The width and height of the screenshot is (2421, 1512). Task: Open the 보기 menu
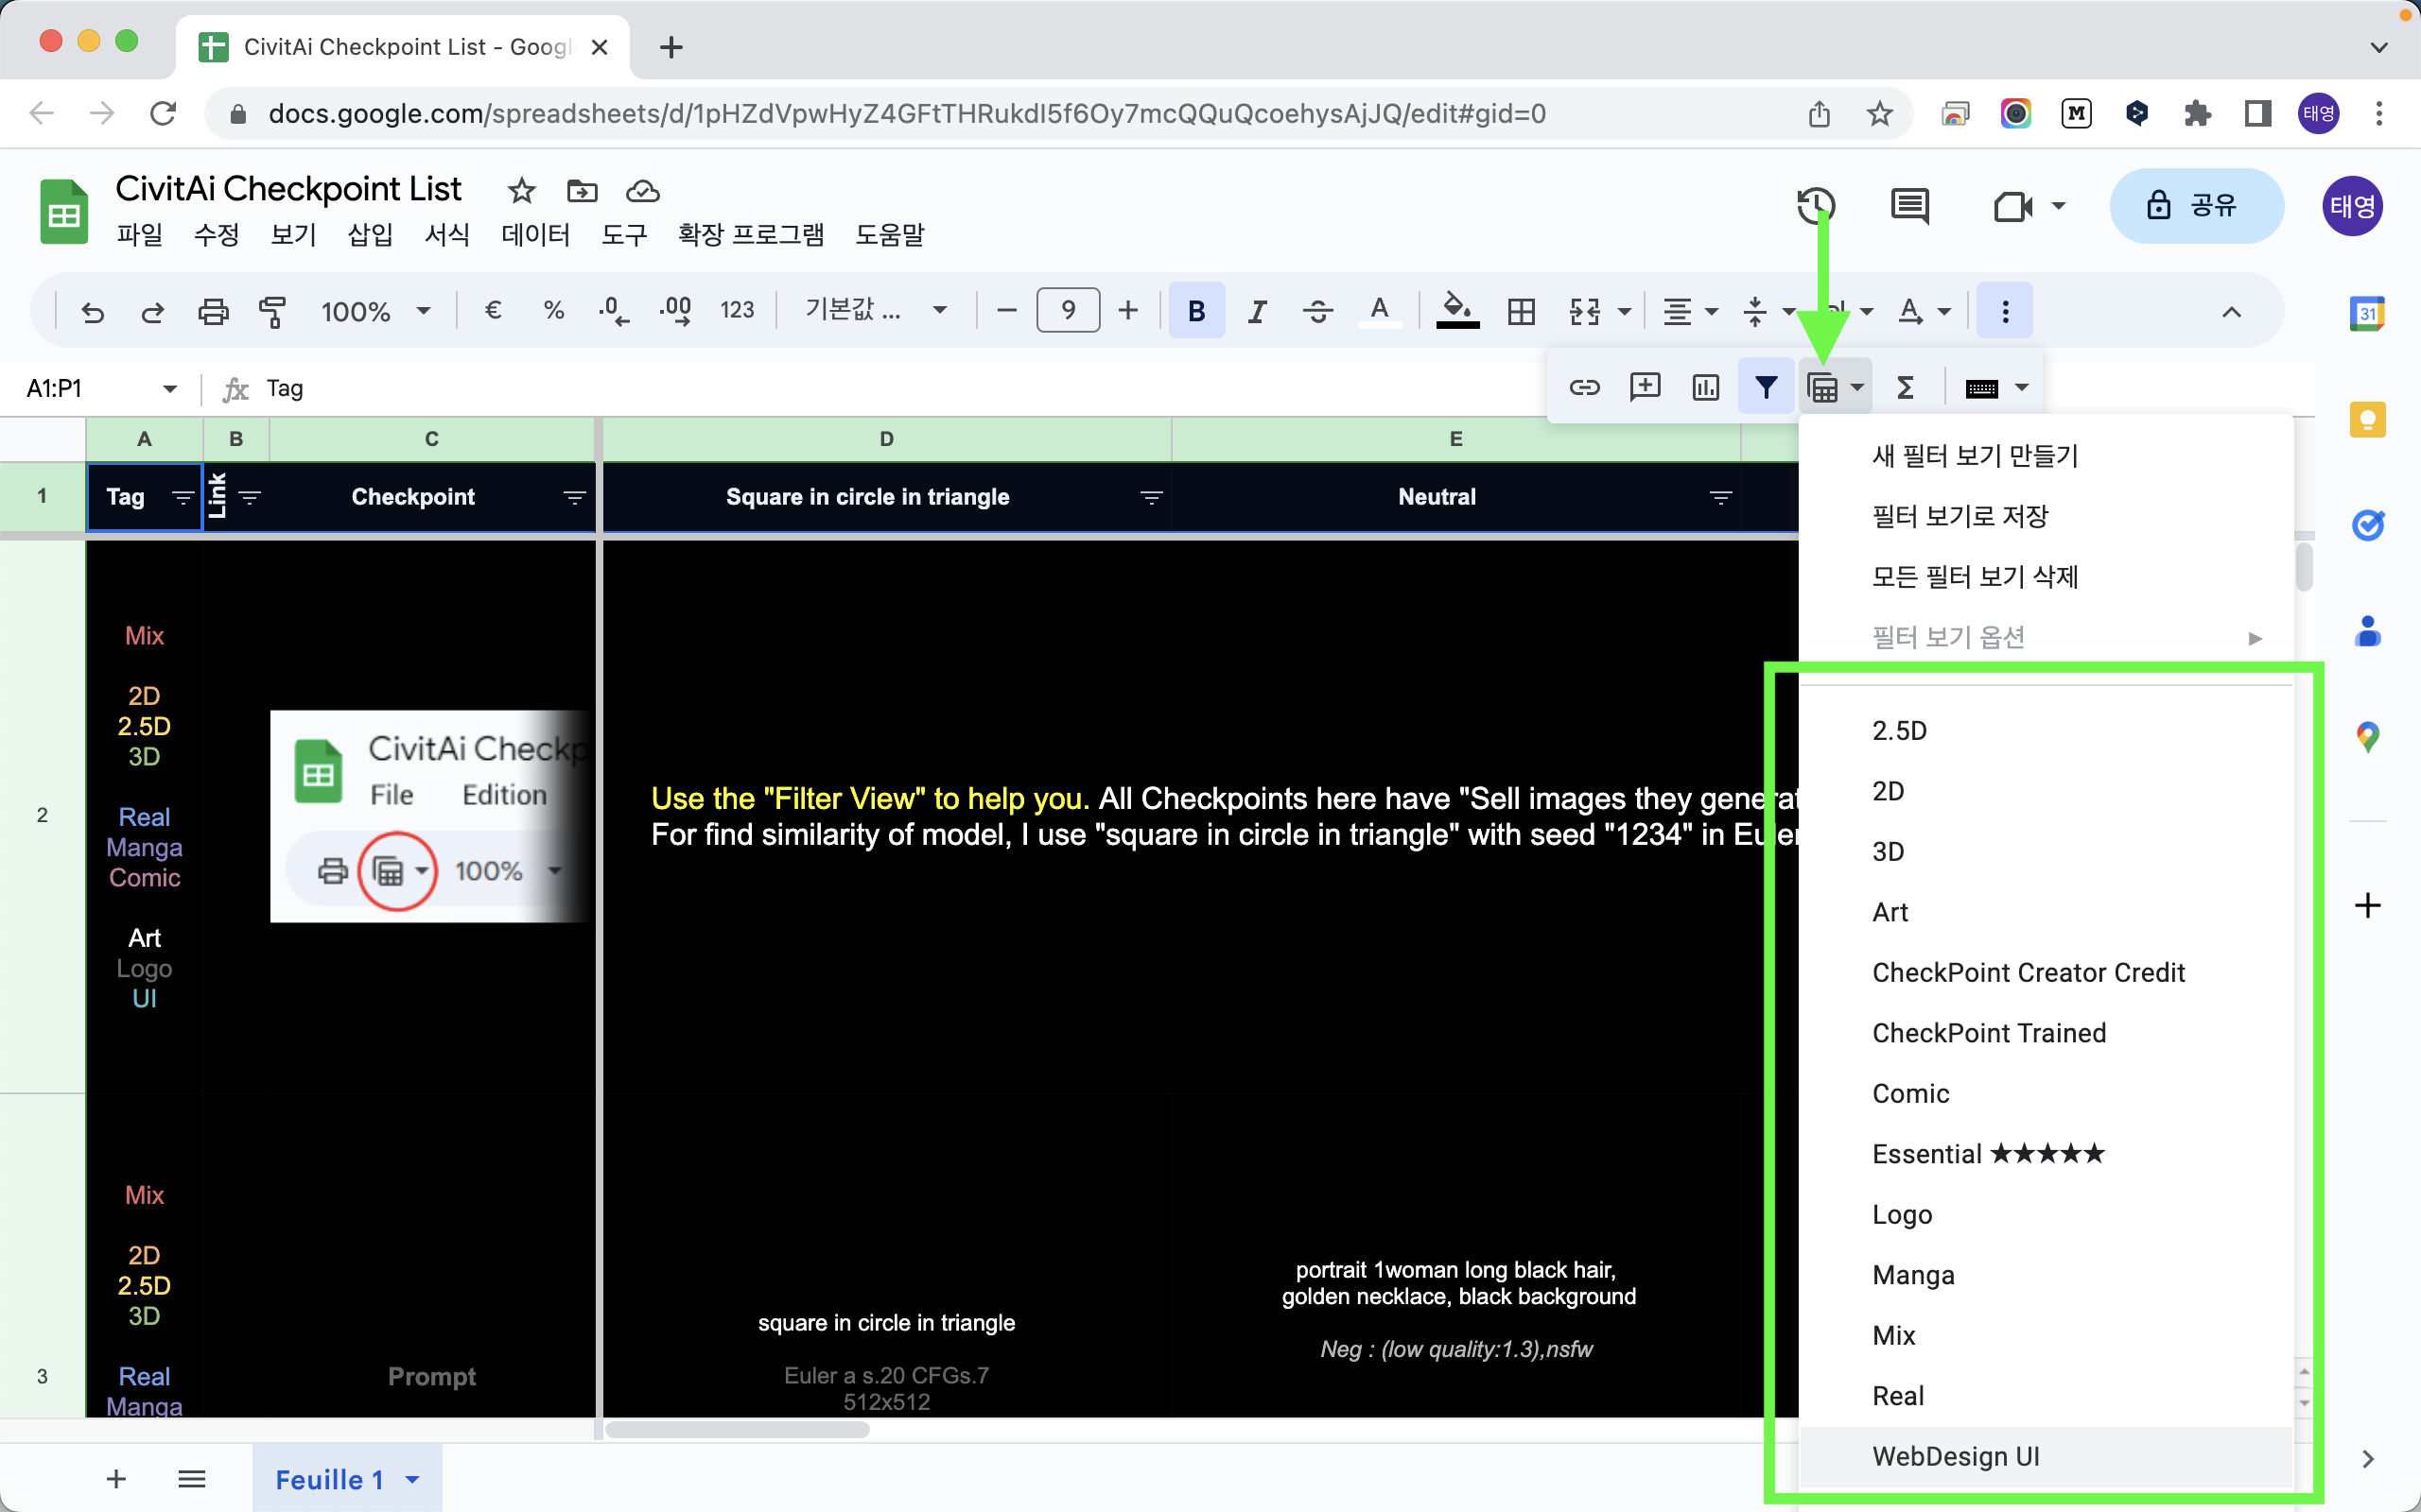[294, 235]
